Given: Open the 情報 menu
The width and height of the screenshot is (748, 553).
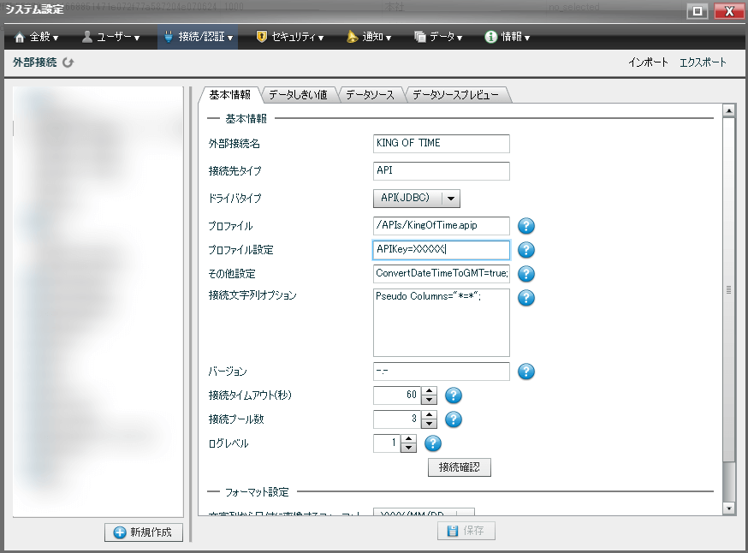Looking at the screenshot, I should click(508, 37).
